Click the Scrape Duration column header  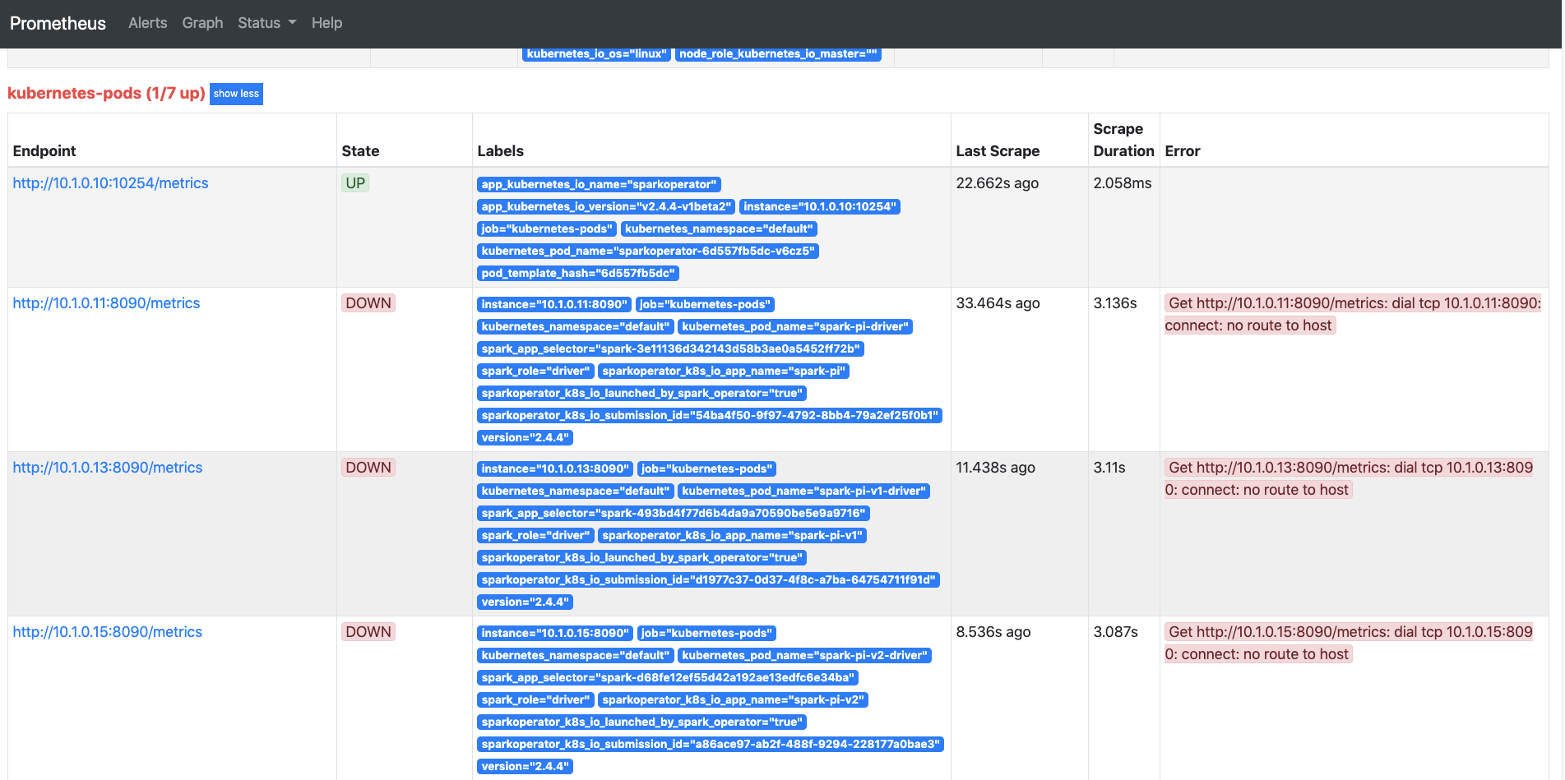1123,140
